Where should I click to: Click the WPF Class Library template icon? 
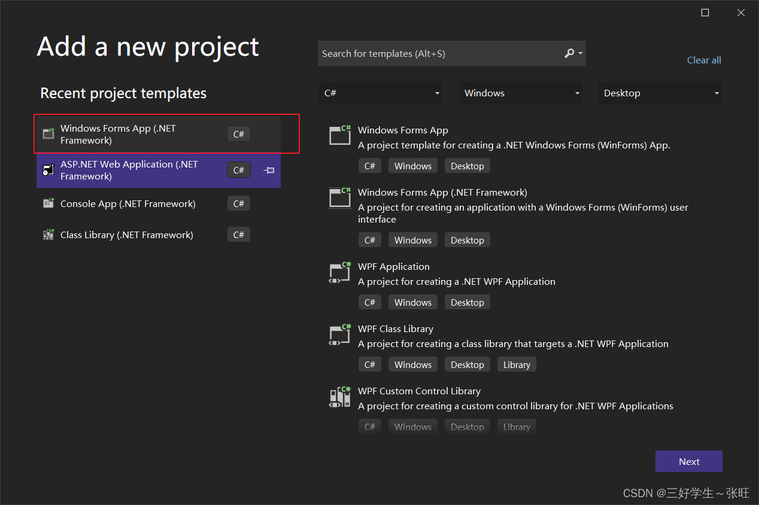tap(340, 334)
